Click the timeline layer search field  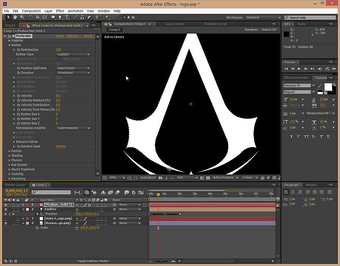tap(51, 192)
